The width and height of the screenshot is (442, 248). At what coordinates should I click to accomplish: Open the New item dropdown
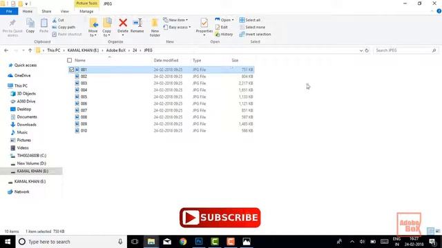pyautogui.click(x=175, y=20)
